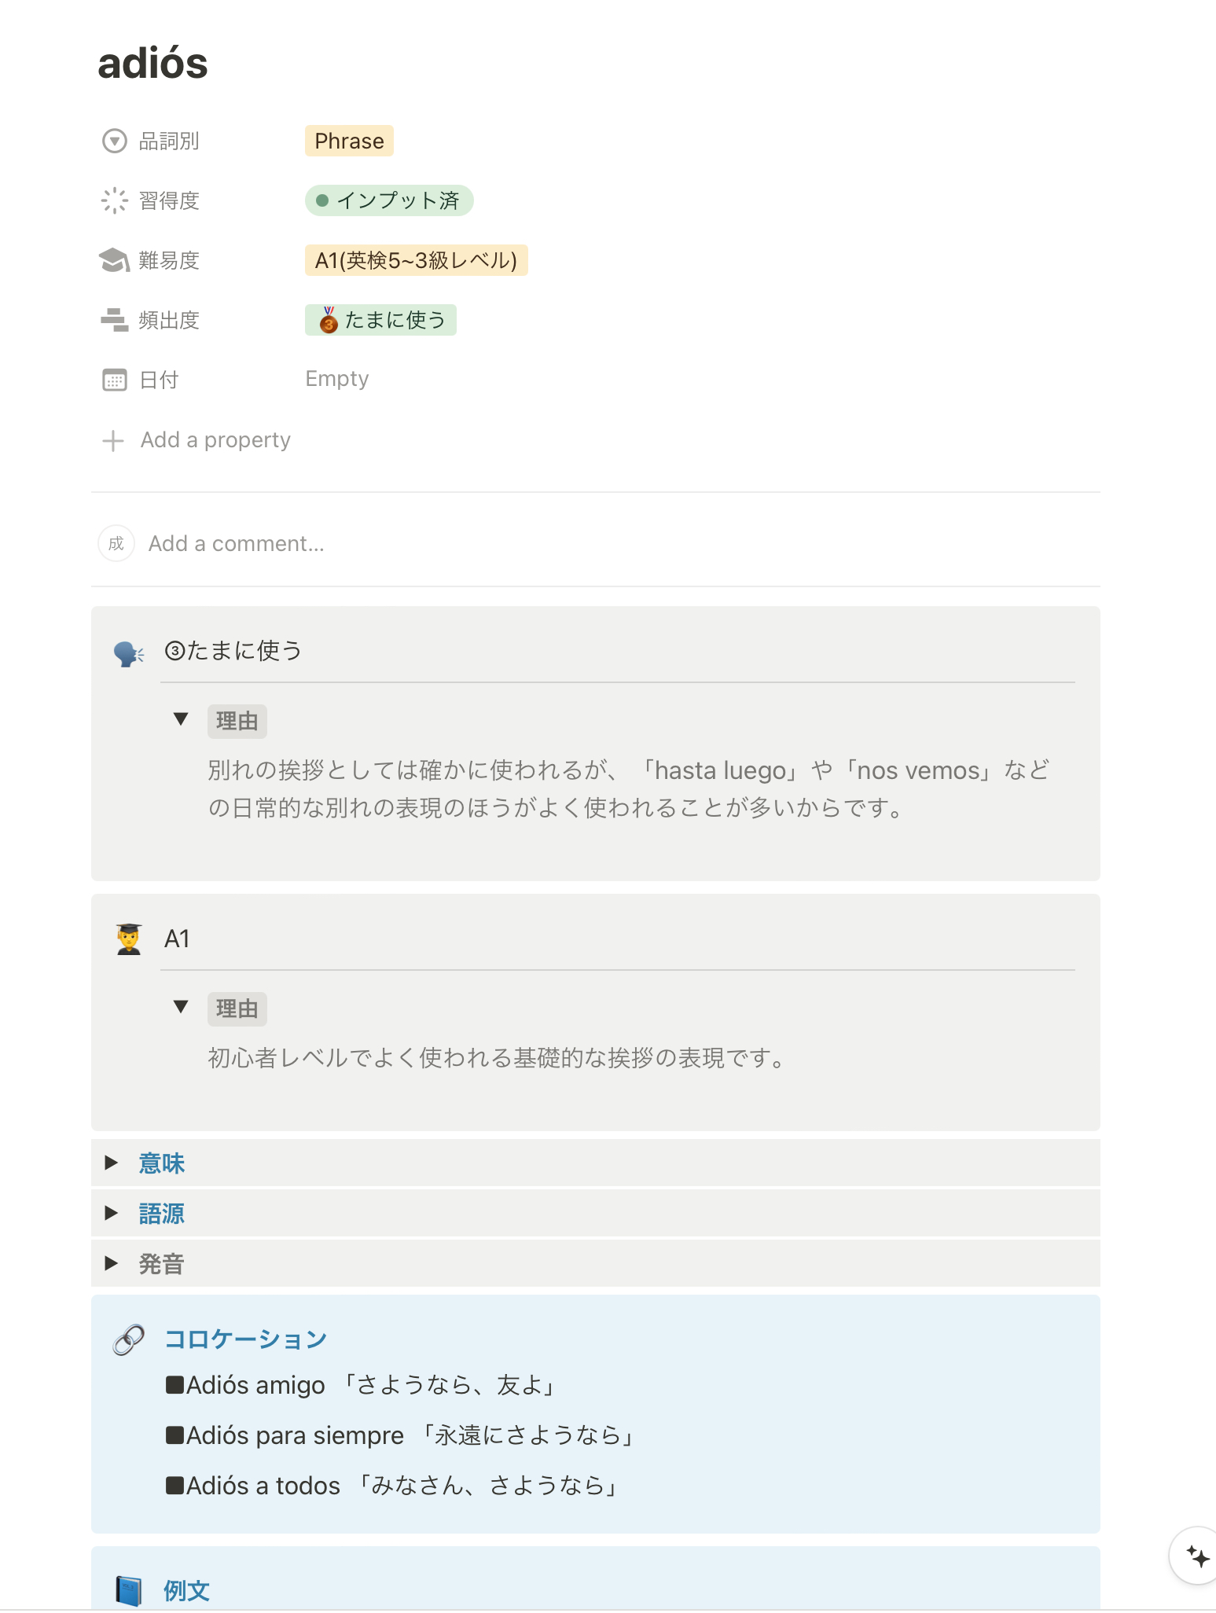Click the graduation cap 難易度 icon
1216x1613 pixels.
(115, 260)
